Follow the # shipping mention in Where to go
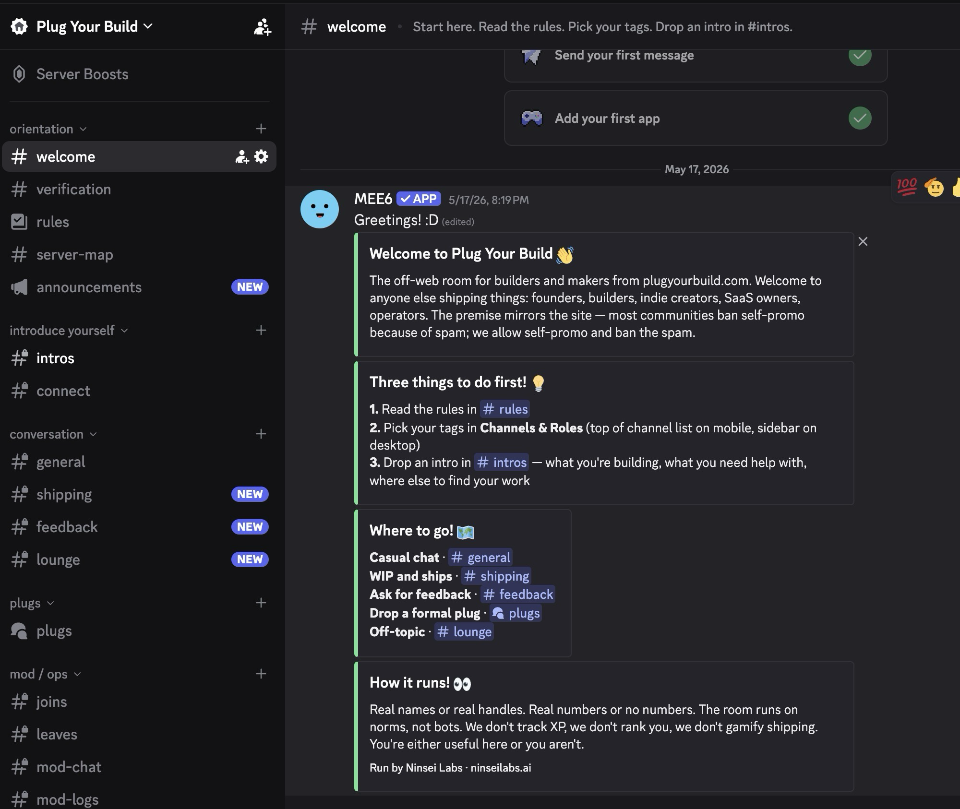Viewport: 960px width, 809px height. tap(496, 576)
